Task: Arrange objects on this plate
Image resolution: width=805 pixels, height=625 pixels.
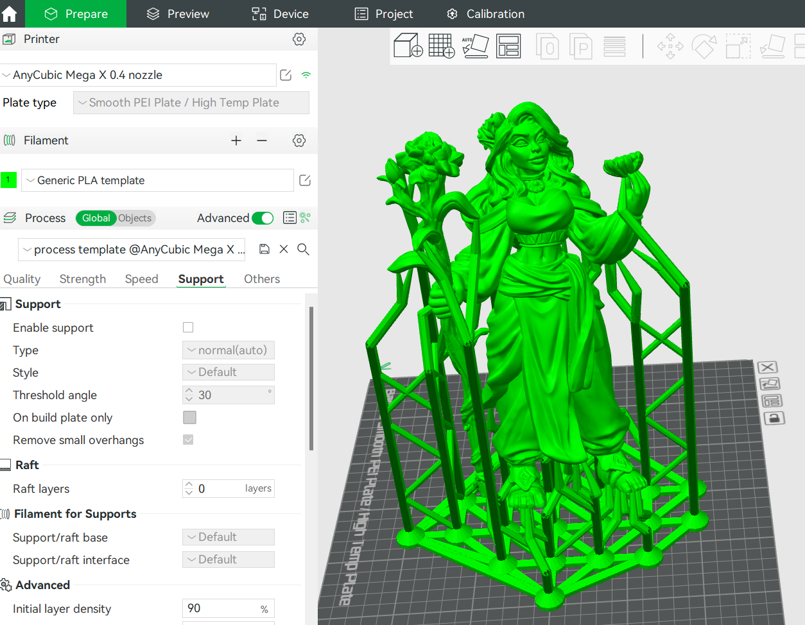Action: point(772,401)
